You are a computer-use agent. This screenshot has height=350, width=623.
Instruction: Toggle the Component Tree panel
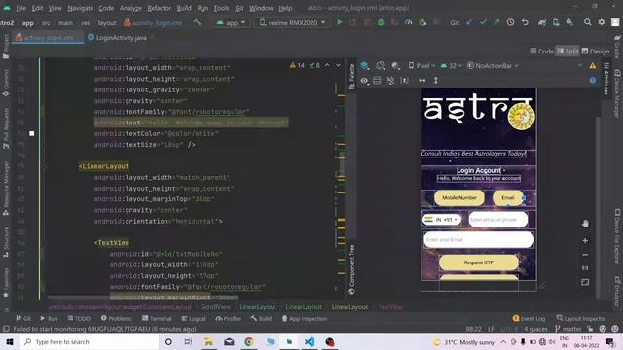click(x=351, y=270)
